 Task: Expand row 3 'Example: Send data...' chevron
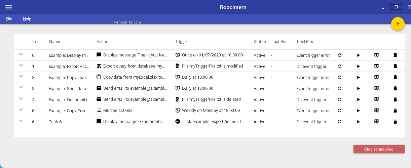[21, 87]
